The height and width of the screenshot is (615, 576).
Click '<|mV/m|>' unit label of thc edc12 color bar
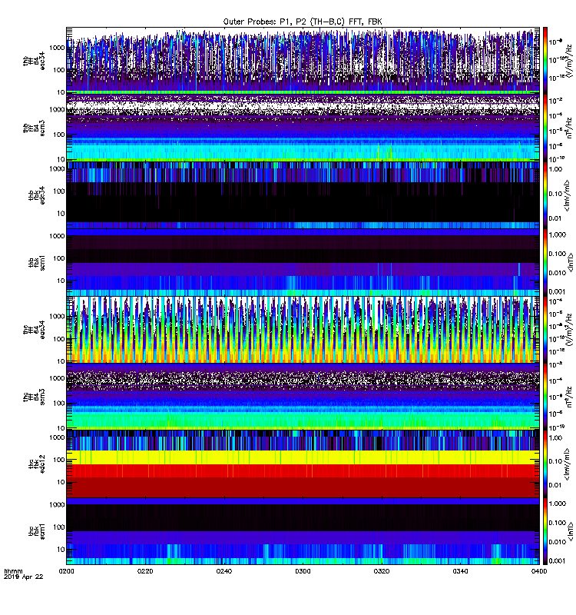point(567,464)
